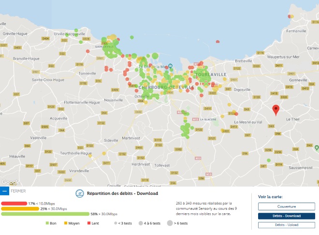Click the FERMER label to close the panel
The width and height of the screenshot is (319, 235).
click(x=18, y=191)
